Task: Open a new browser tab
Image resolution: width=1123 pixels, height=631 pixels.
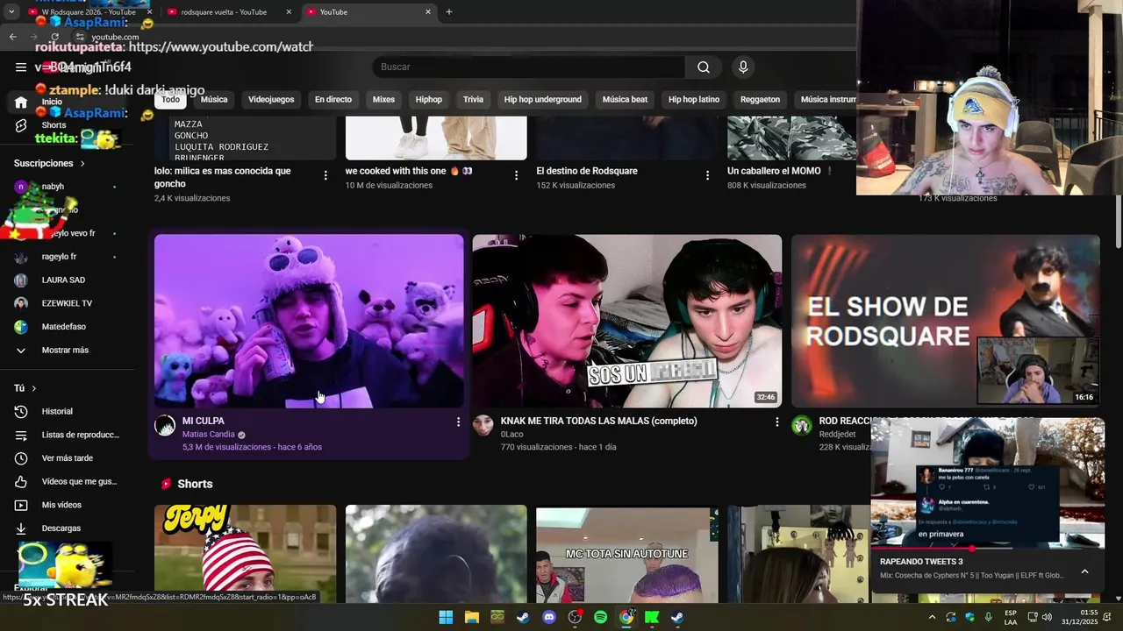Action: click(449, 11)
